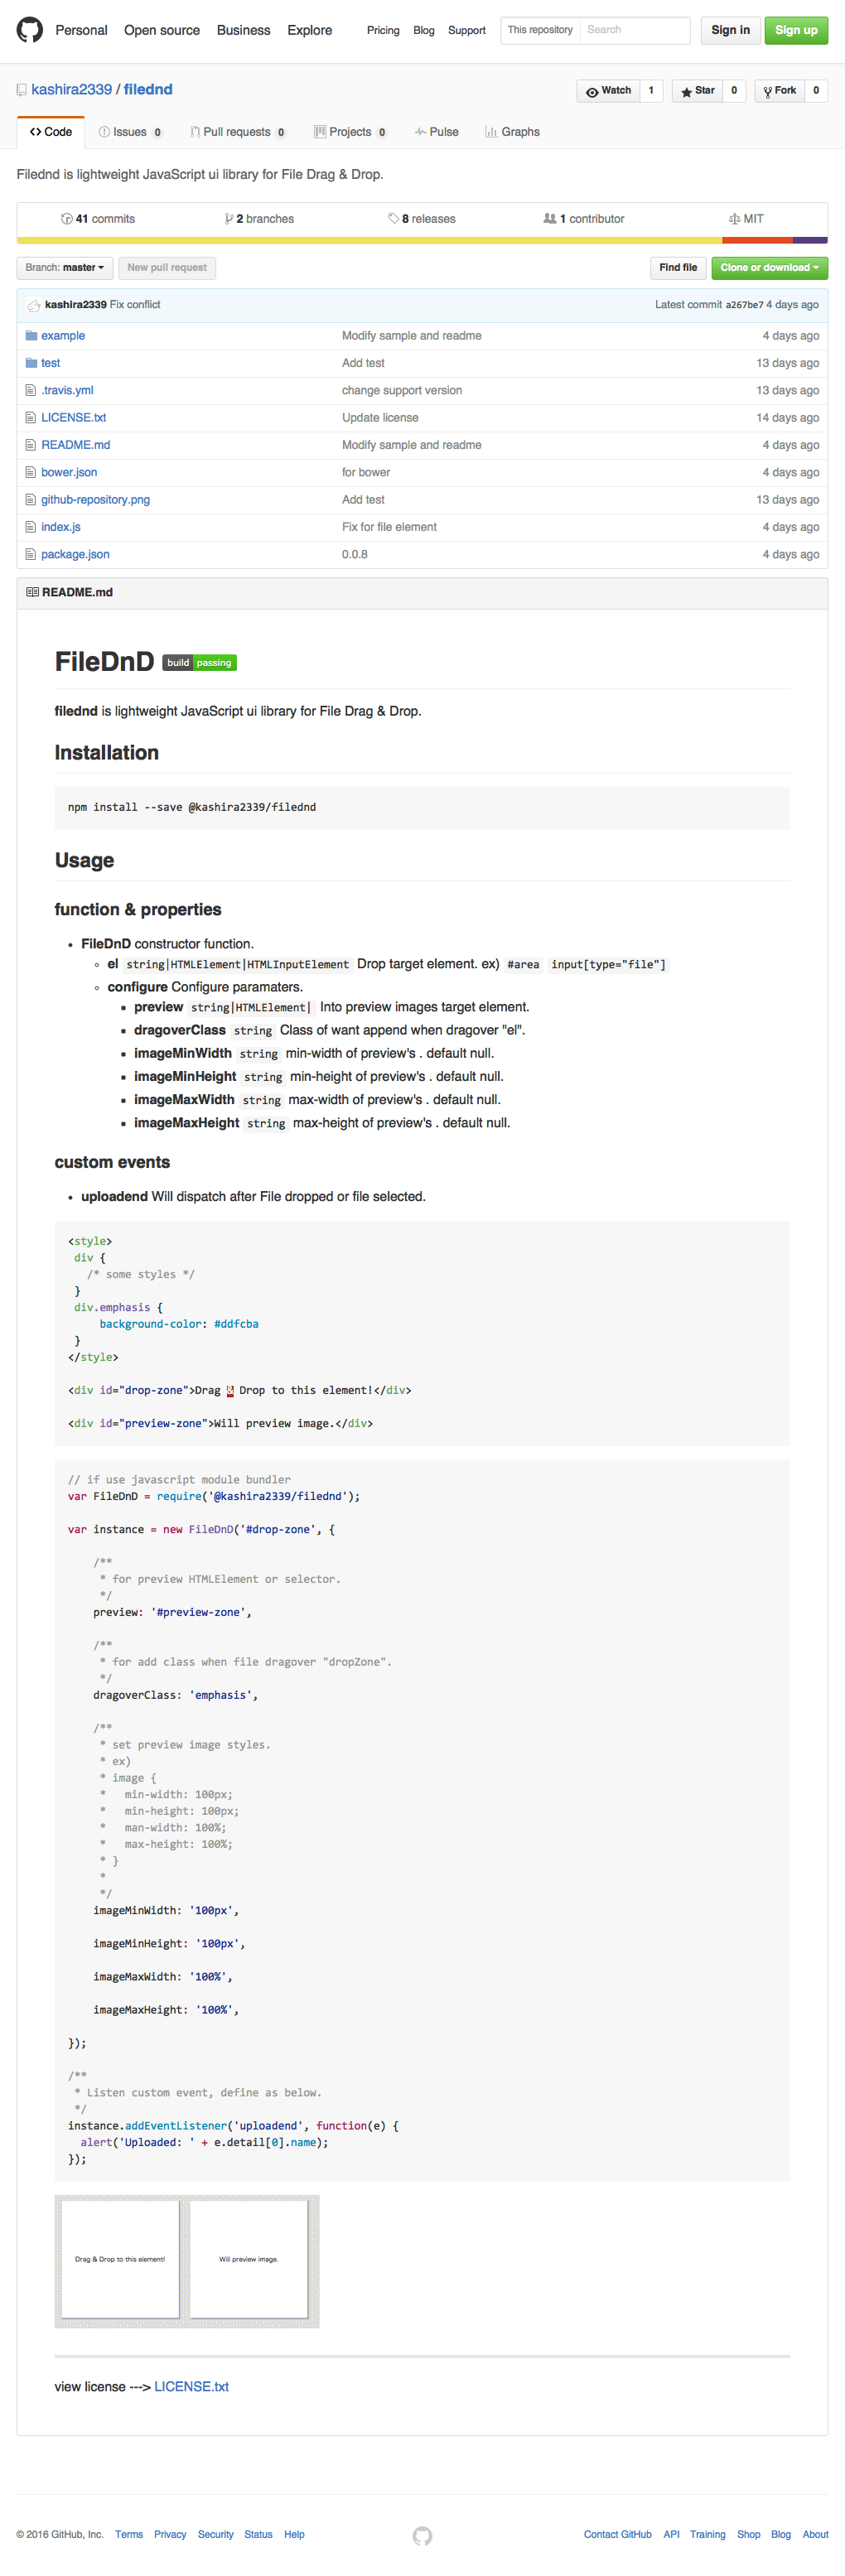Open the example folder icon

point(32,335)
